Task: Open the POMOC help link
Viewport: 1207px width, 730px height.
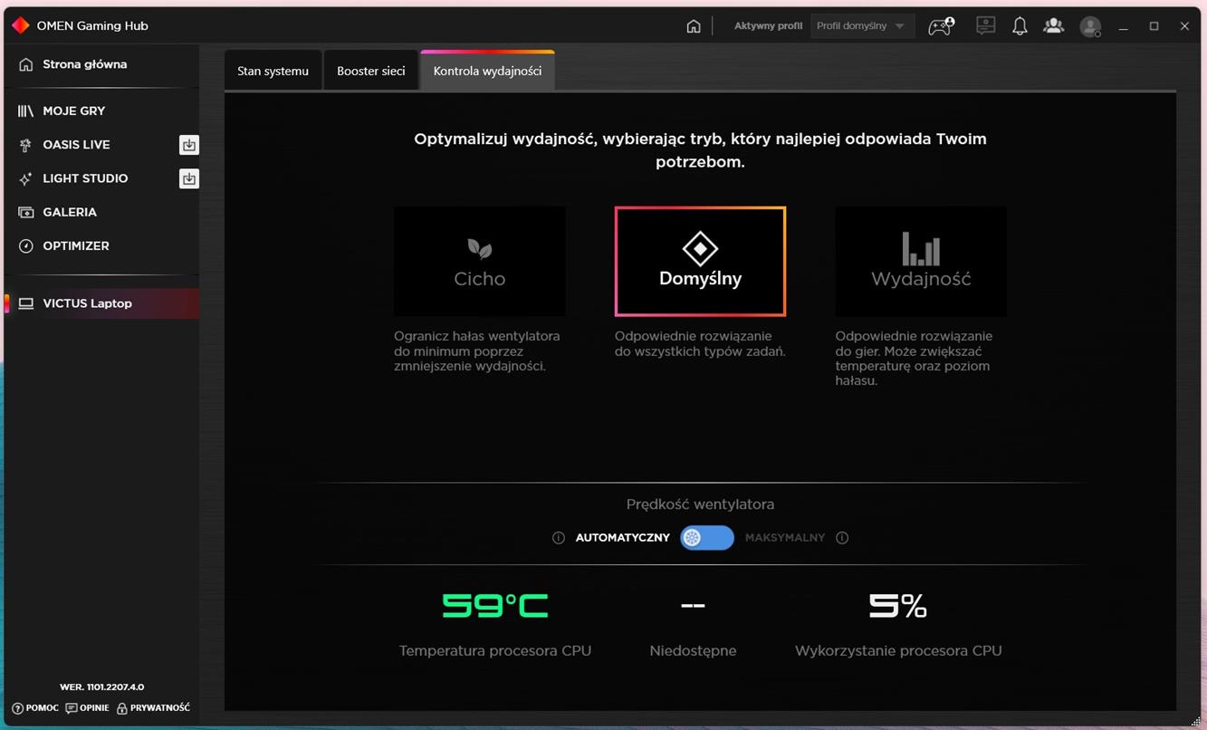Action: (x=35, y=708)
